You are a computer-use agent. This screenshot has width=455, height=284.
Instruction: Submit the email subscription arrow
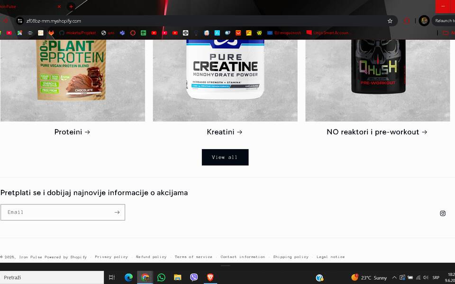point(117,213)
